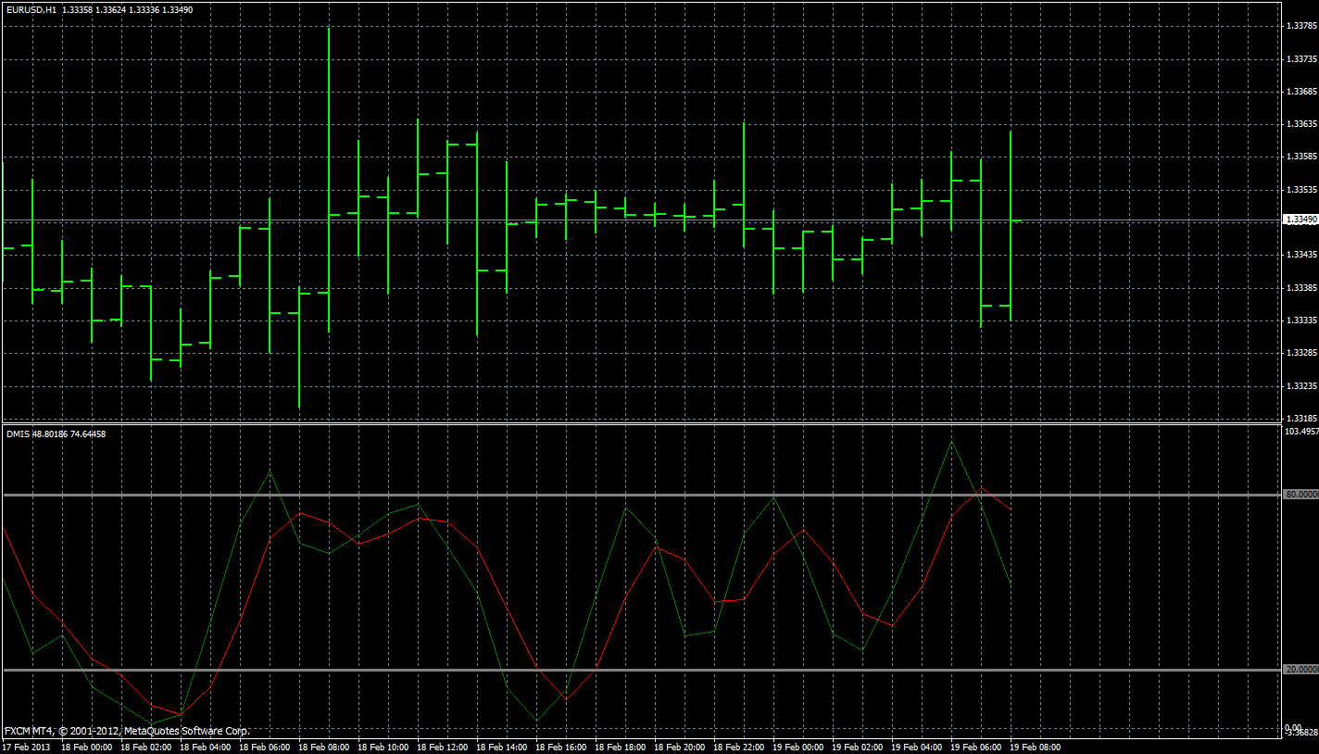Click the 18 Feb 22:00 time label
This screenshot has width=1319, height=754.
coord(739,747)
